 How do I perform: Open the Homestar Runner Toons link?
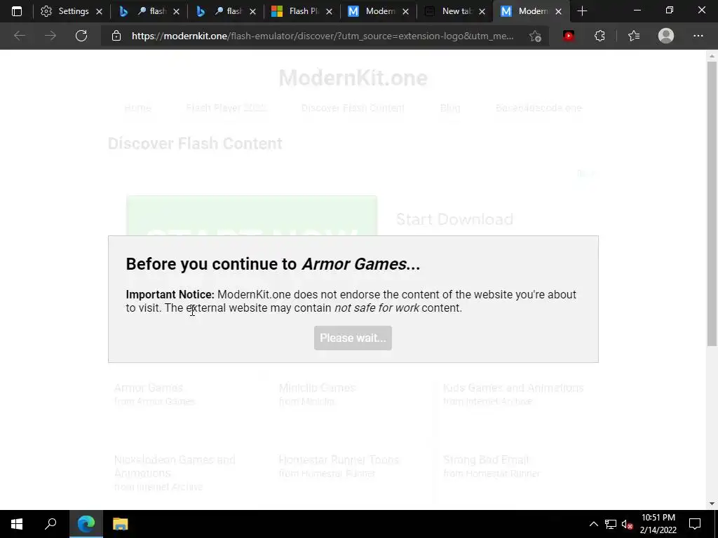click(339, 460)
